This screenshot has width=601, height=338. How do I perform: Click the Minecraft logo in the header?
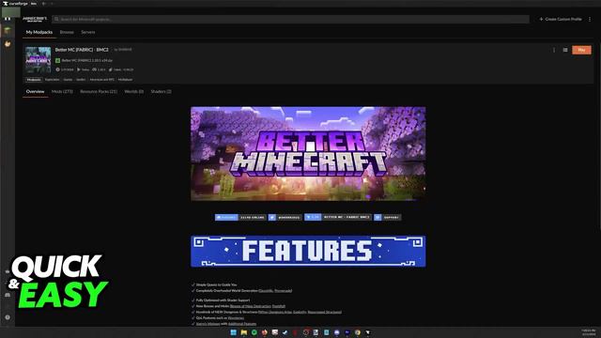[35, 19]
